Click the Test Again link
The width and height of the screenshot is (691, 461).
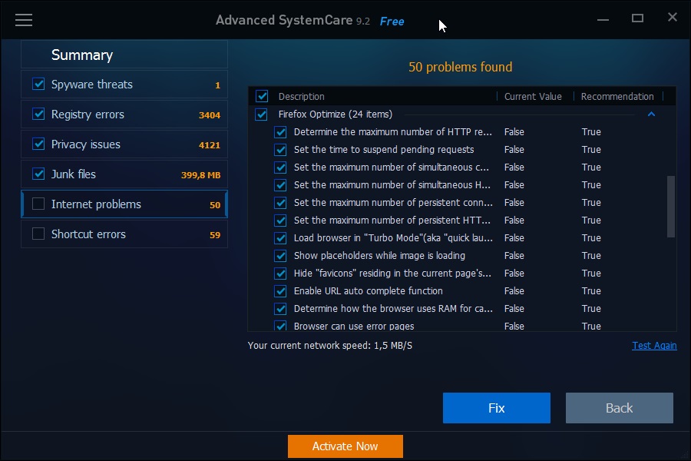click(654, 345)
